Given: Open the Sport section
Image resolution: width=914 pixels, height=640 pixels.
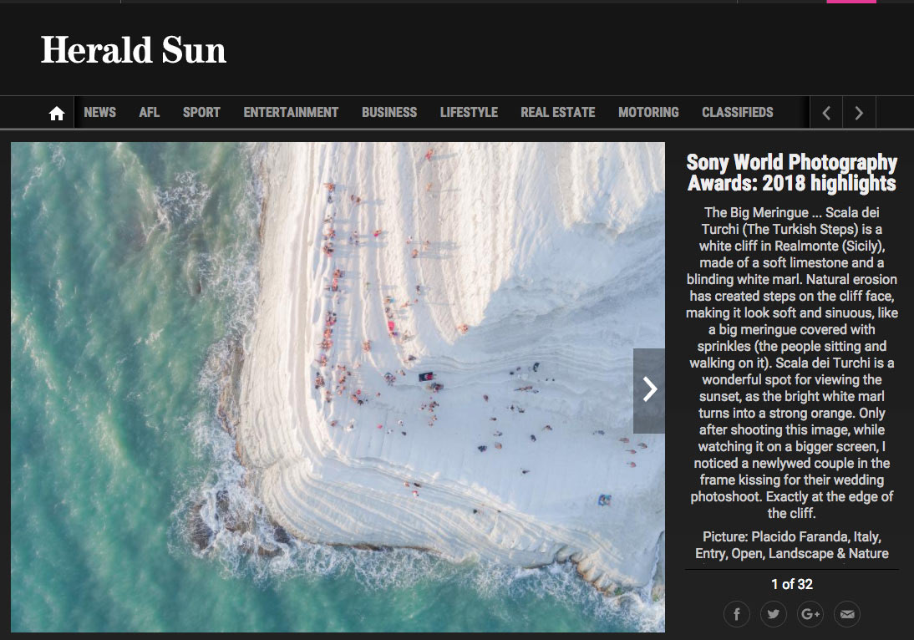Looking at the screenshot, I should pos(201,113).
